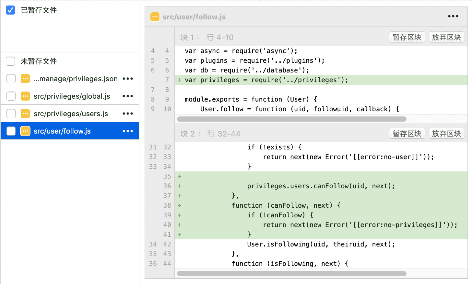Click the modified icon next to privileges.json
This screenshot has width=472, height=284.
(25, 79)
